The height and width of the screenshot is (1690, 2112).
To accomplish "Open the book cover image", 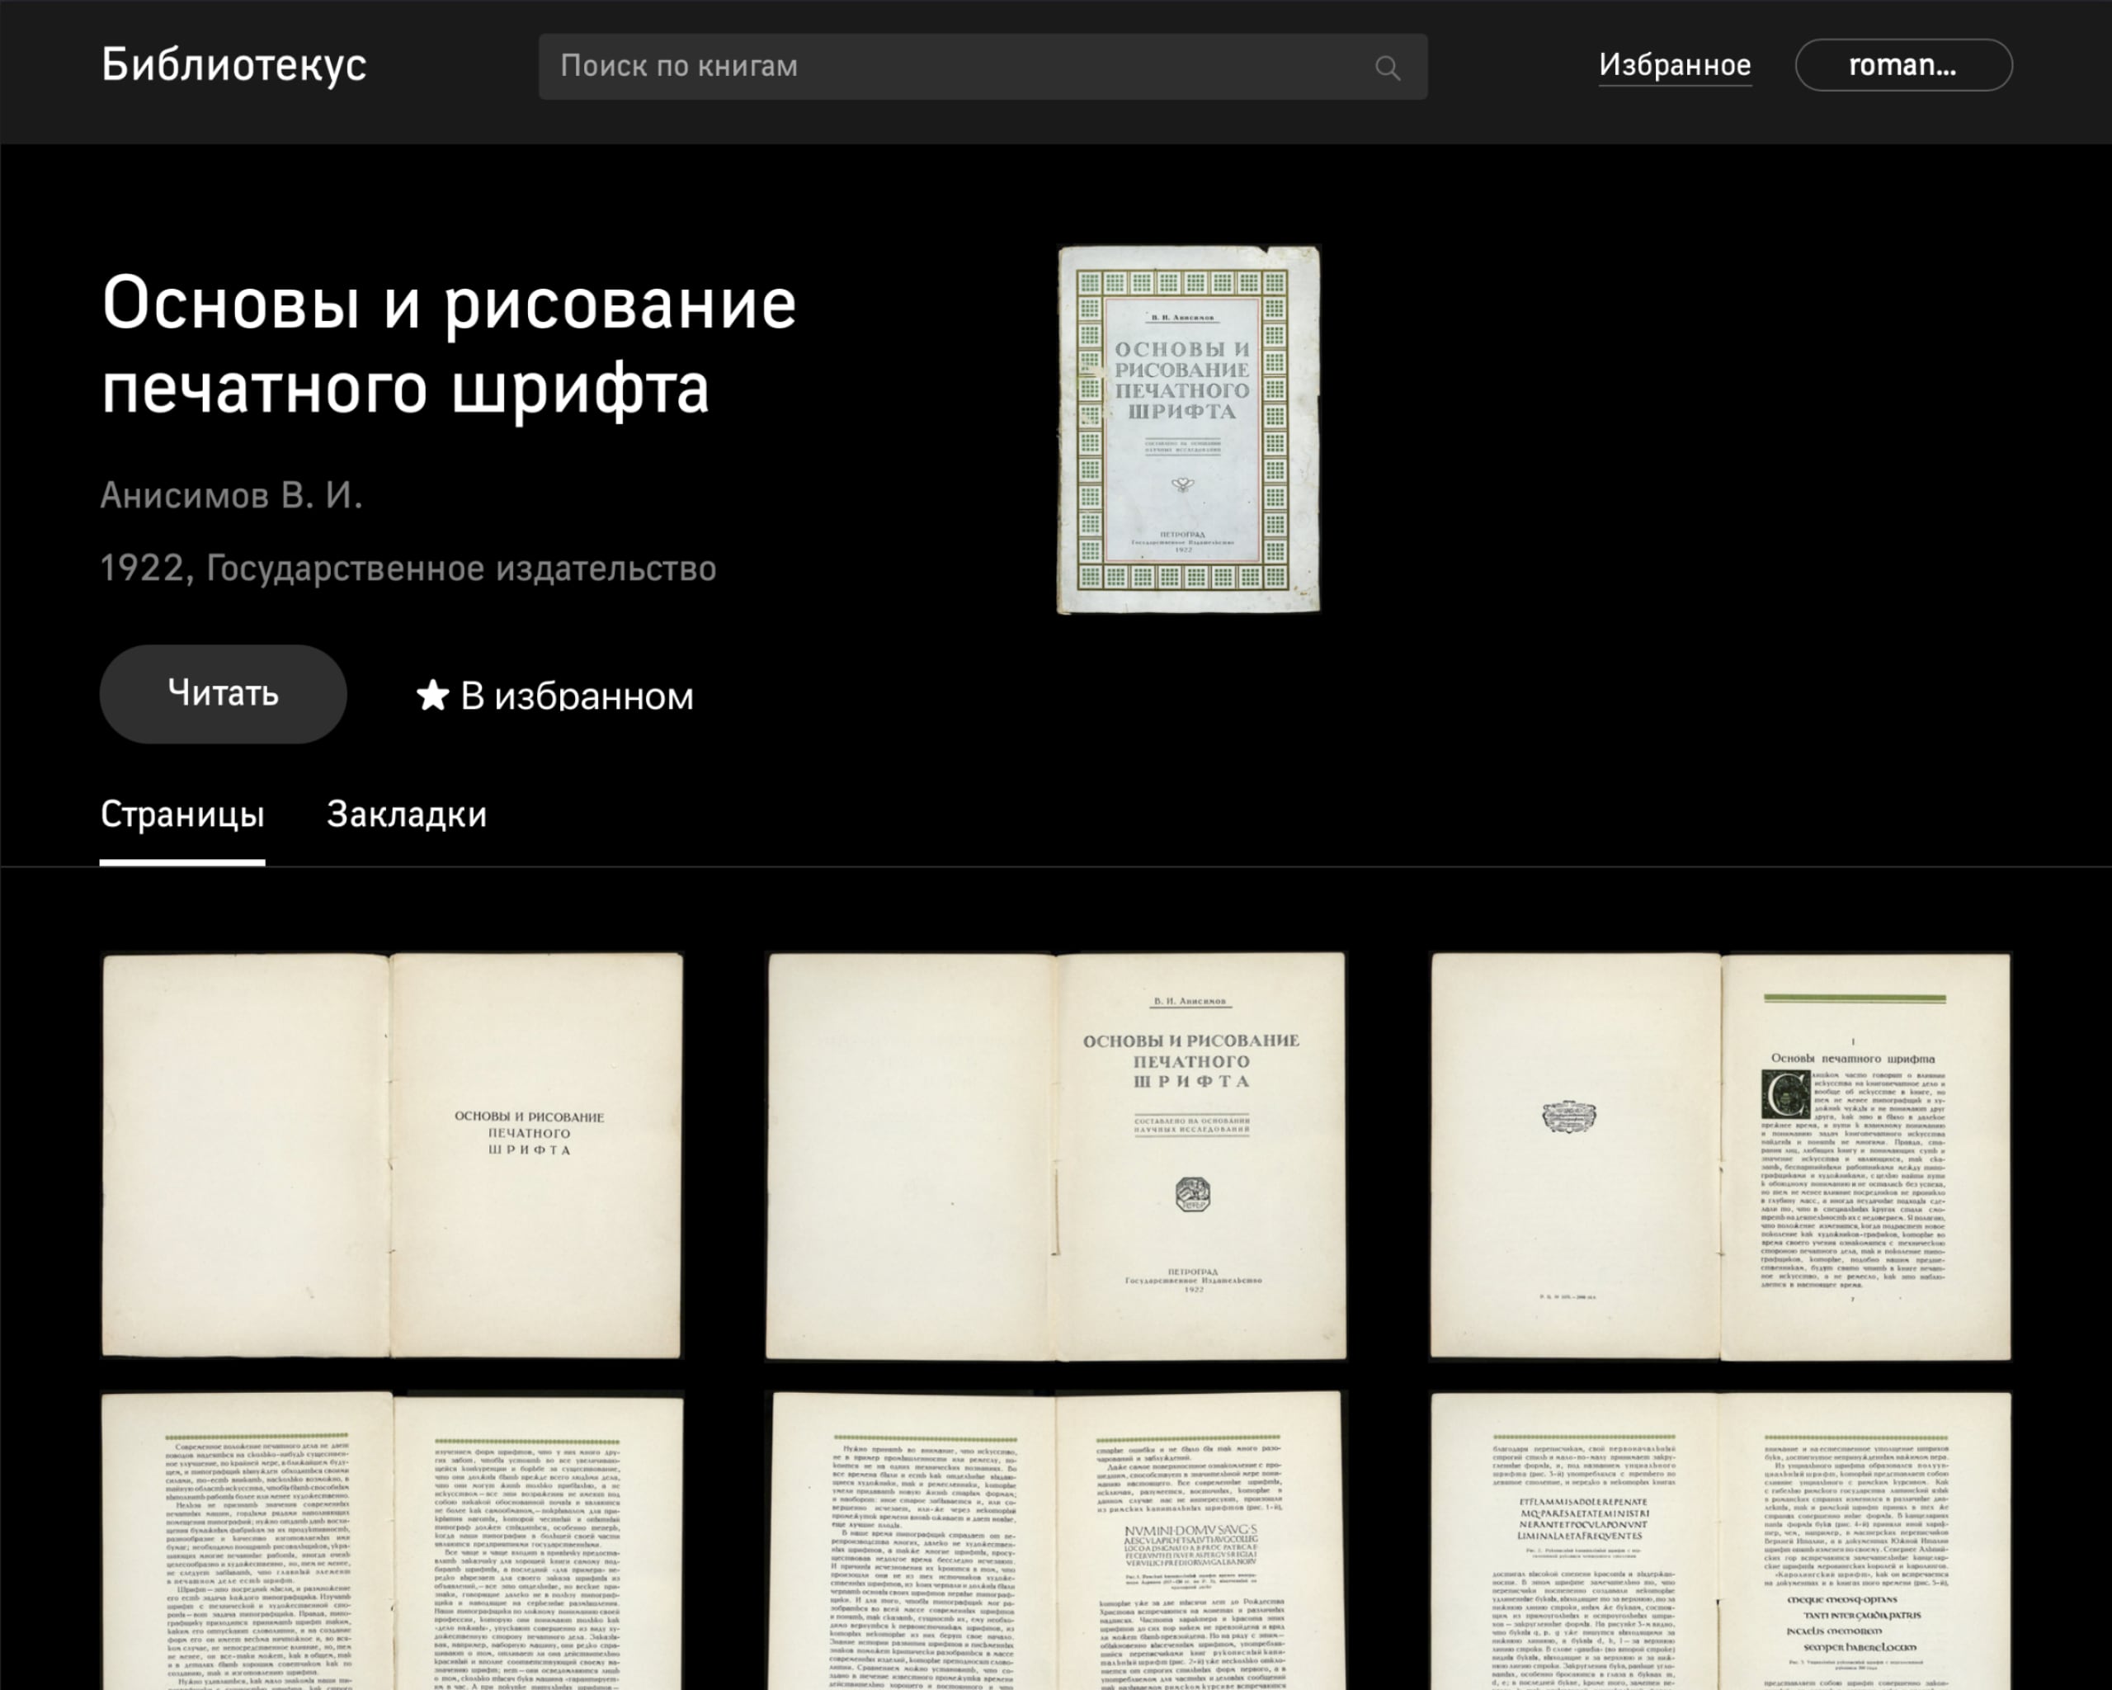I will tap(1188, 429).
